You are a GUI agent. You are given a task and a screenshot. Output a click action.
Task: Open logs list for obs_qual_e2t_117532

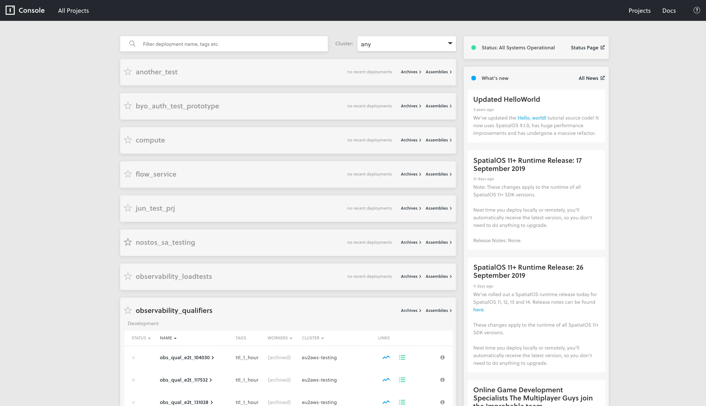click(402, 380)
